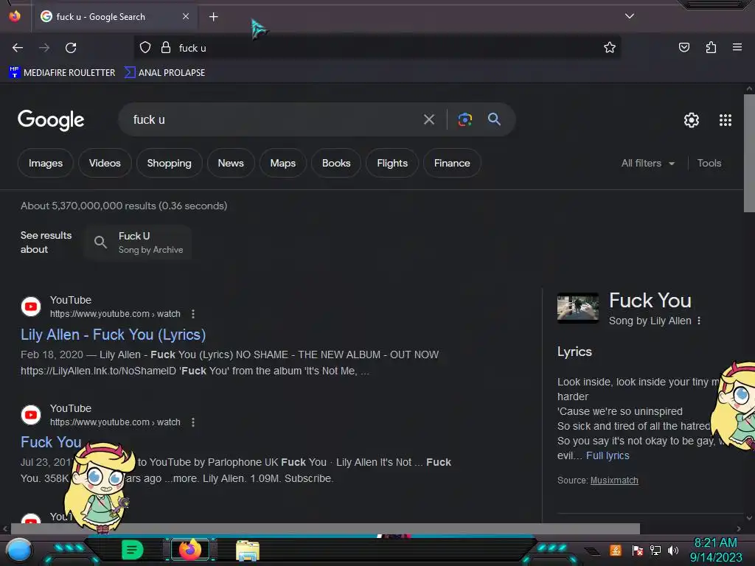Open the Firefox hamburger menu
Viewport: 755px width, 566px height.
click(x=737, y=47)
